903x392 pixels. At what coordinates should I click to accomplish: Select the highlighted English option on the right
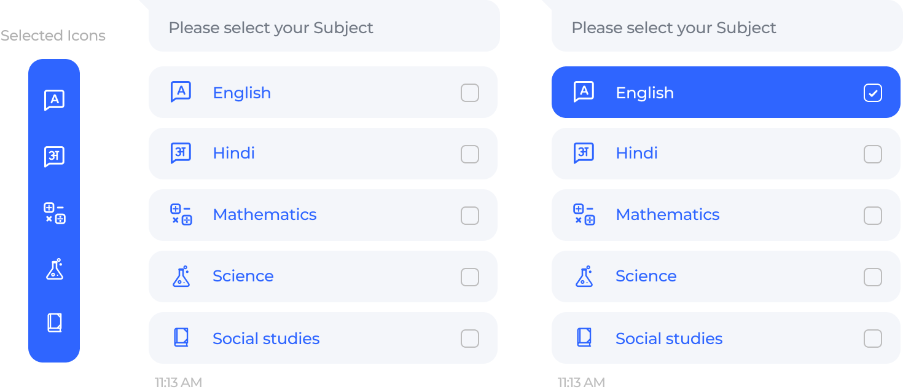pyautogui.click(x=726, y=92)
